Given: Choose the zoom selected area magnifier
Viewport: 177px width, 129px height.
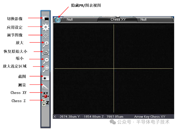Looking at the screenshot, I should point(46,69).
